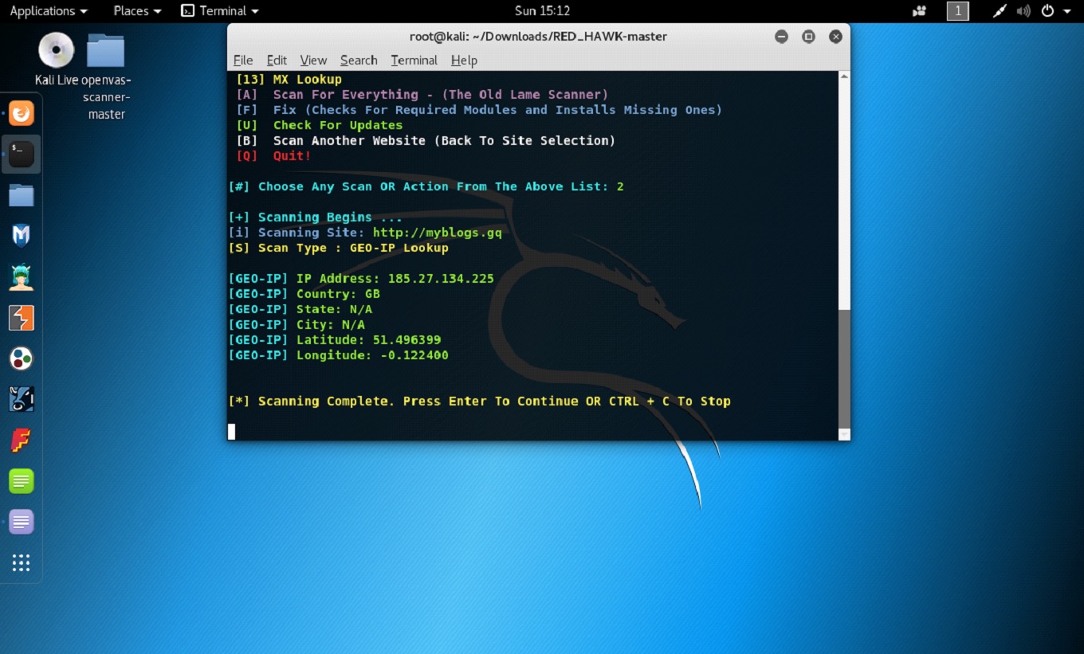Click 'Check For Updates' line
Screen dimensions: 1084x654
click(319, 125)
